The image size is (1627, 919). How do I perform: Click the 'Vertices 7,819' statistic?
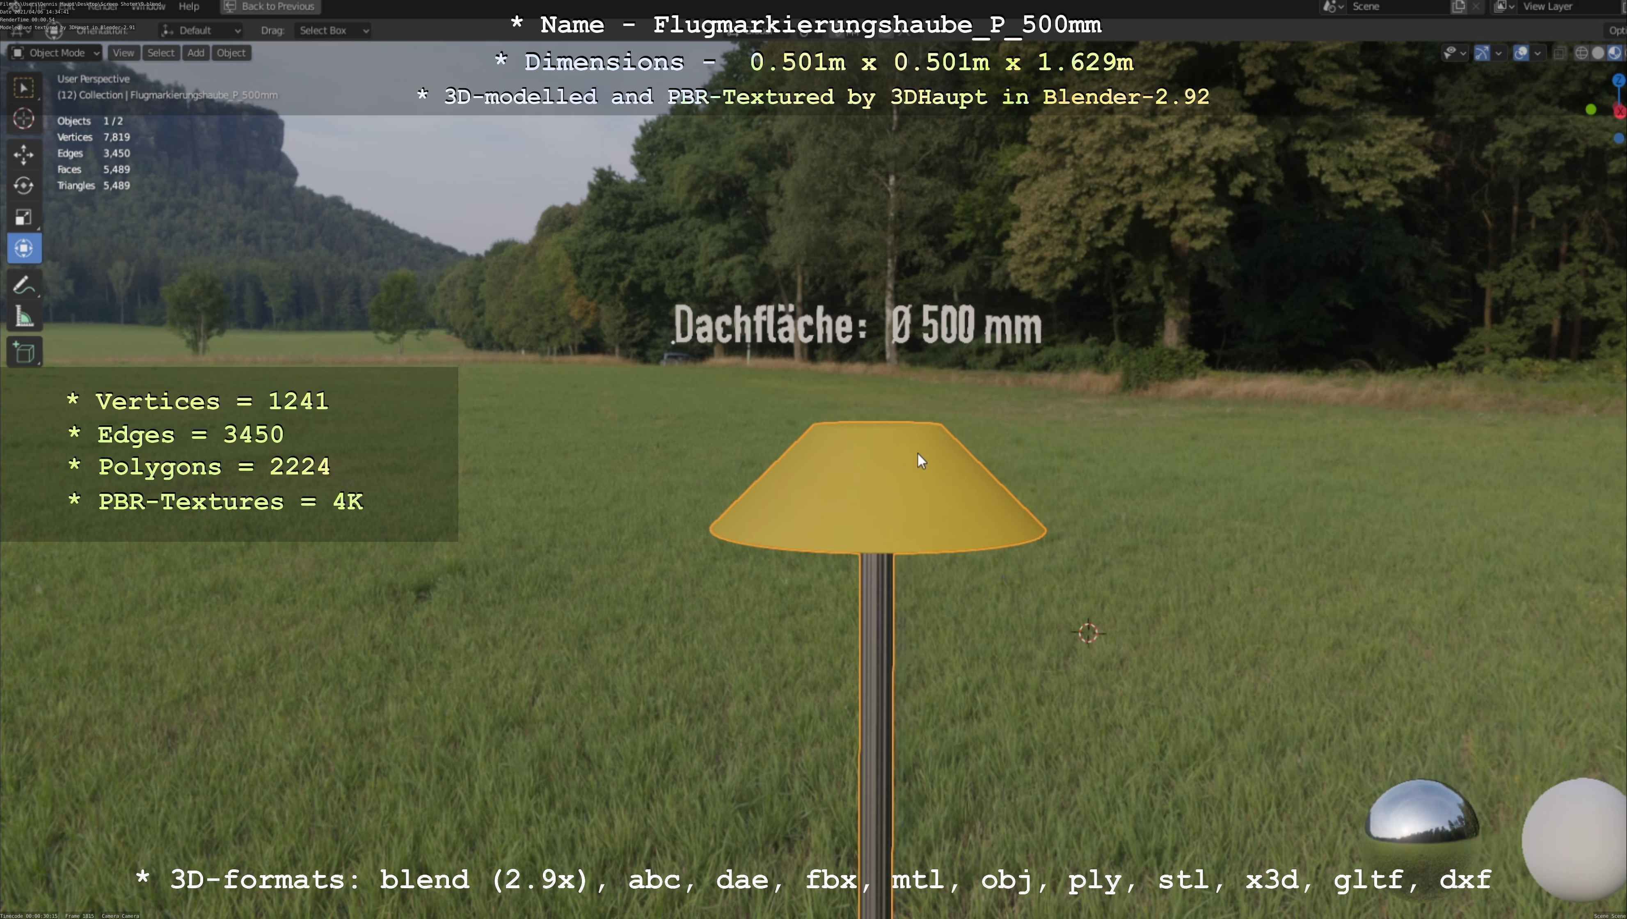coord(94,137)
